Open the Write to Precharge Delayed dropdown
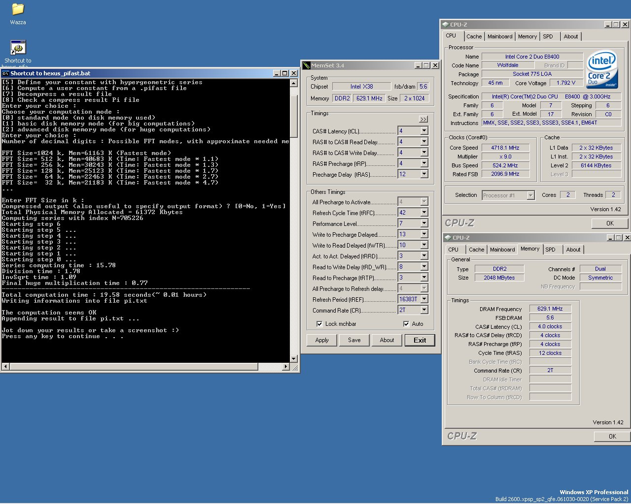Viewport: 631px width, 504px height. (424, 234)
